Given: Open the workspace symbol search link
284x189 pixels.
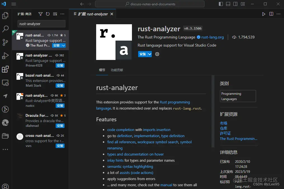Looking at the screenshot, I should point(158,142).
